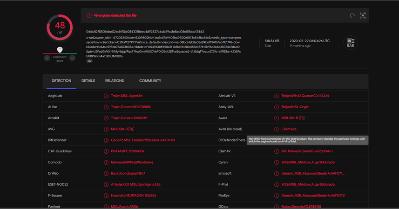This screenshot has width=399, height=209.
Task: Click the ESET-NOD32 engine name
Action: point(58,185)
